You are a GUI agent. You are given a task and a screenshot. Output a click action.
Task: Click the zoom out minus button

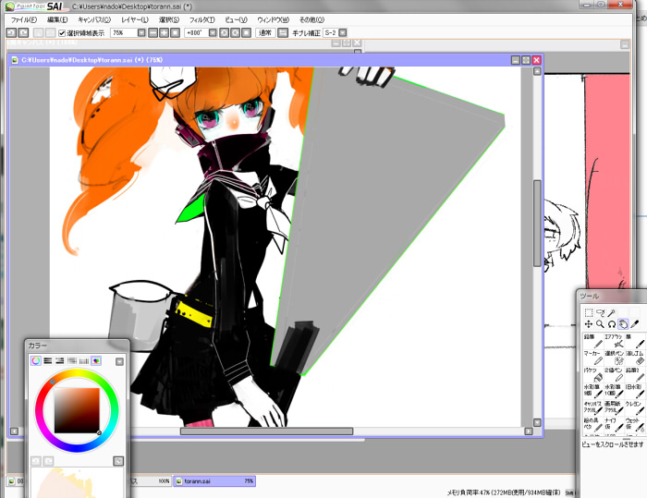tap(153, 32)
